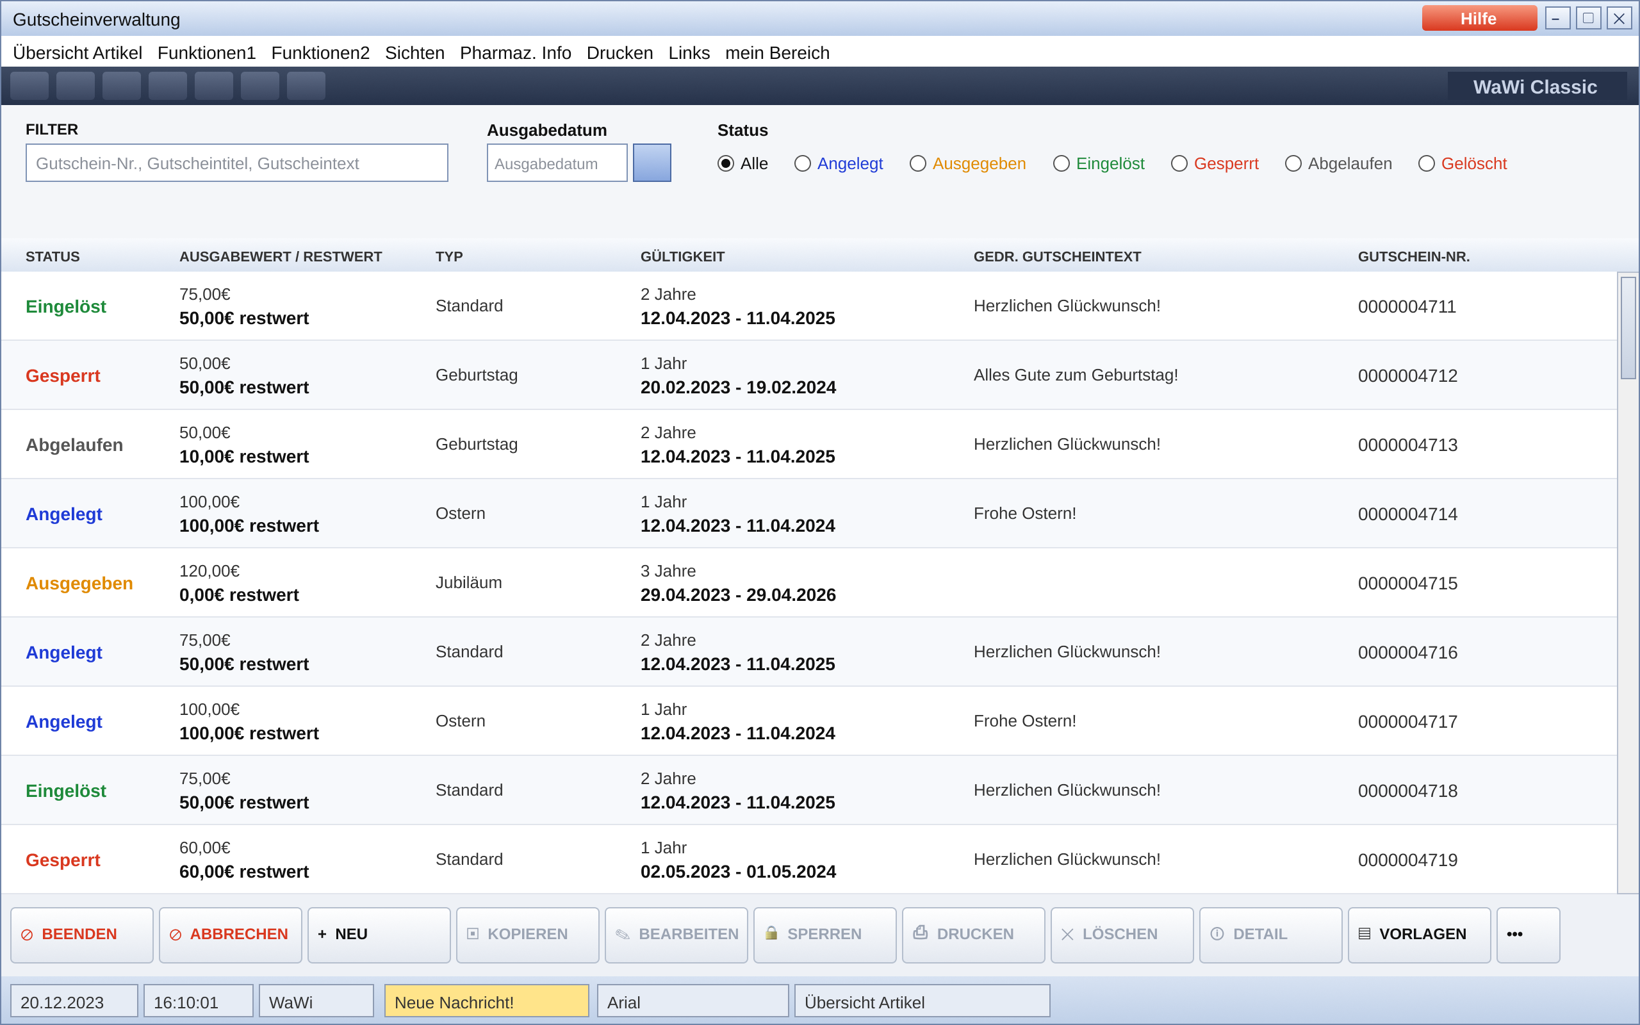Open the VORLAGEN button
The width and height of the screenshot is (1640, 1025).
tap(1419, 934)
